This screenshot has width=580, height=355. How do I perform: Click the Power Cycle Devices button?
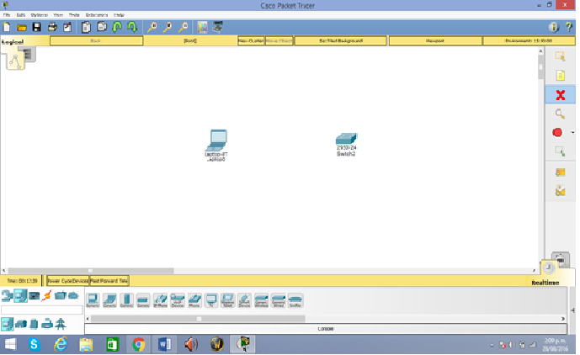tap(65, 281)
